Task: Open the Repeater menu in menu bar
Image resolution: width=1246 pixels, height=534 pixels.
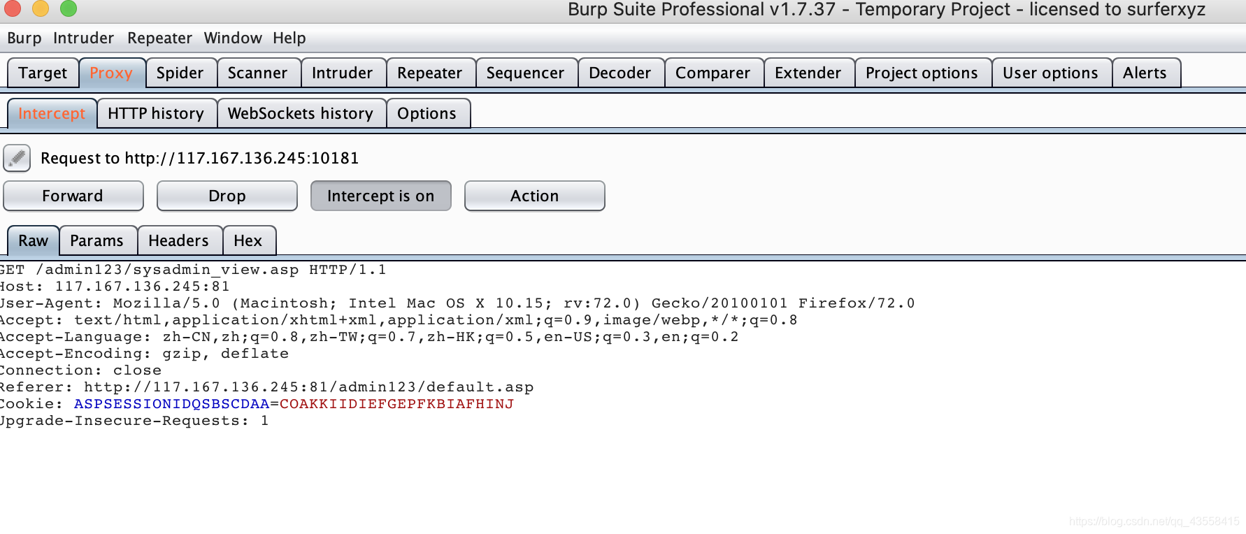Action: click(x=159, y=38)
